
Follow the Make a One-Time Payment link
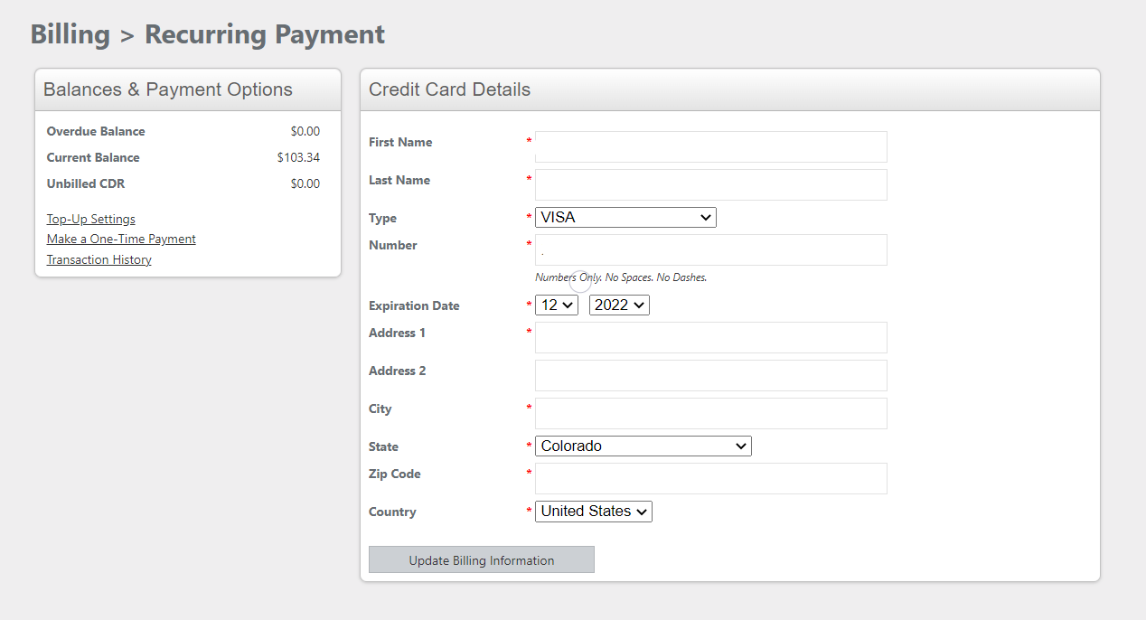point(121,240)
